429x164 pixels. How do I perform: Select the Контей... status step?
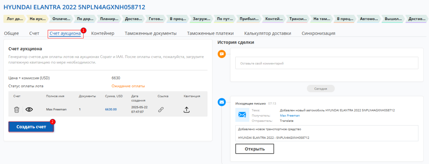point(274,19)
